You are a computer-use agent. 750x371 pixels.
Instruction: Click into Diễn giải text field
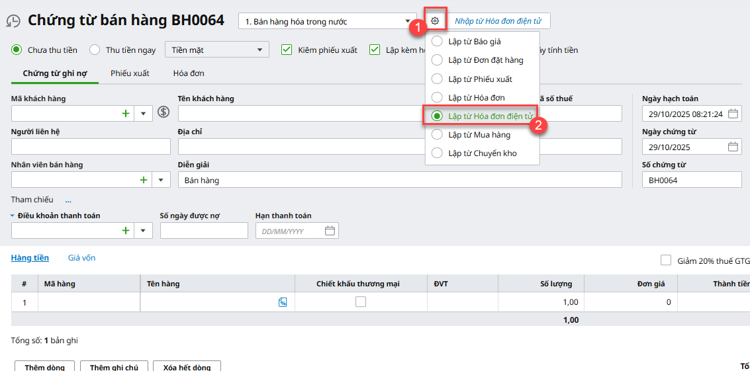[x=400, y=180]
